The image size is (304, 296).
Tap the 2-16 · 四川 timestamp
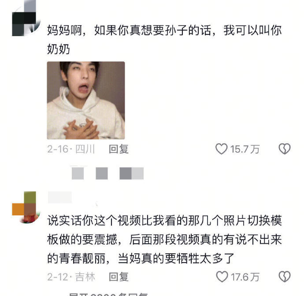tap(71, 149)
